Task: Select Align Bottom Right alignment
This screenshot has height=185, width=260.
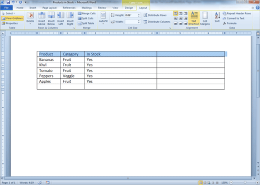Action: click(x=185, y=23)
